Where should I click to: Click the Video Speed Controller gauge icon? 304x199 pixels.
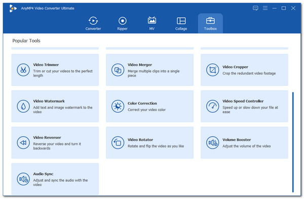212,106
